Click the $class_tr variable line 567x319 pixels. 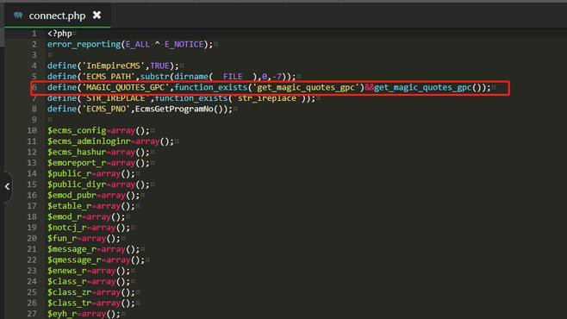coord(91,303)
